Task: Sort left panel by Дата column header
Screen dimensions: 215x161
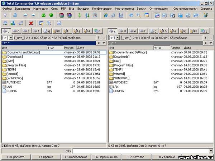Action: coord(91,48)
